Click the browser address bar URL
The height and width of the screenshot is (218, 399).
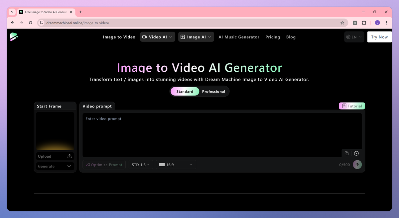click(78, 23)
